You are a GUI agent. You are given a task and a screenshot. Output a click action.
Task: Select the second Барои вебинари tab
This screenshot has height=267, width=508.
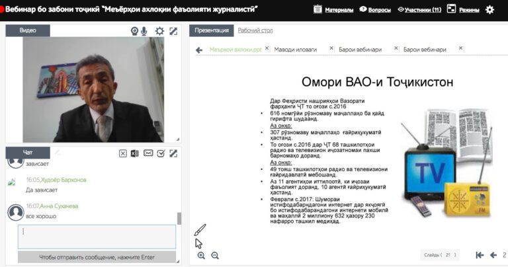[x=425, y=50]
